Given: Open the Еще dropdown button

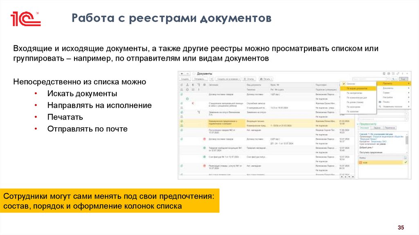Looking at the screenshot, I should 404,79.
